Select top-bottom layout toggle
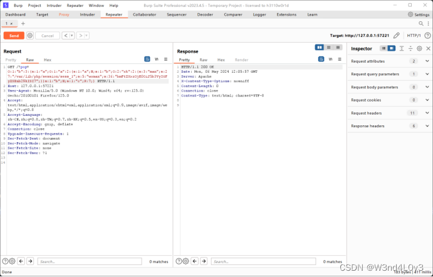This screenshot has height=277, width=433. point(328,48)
